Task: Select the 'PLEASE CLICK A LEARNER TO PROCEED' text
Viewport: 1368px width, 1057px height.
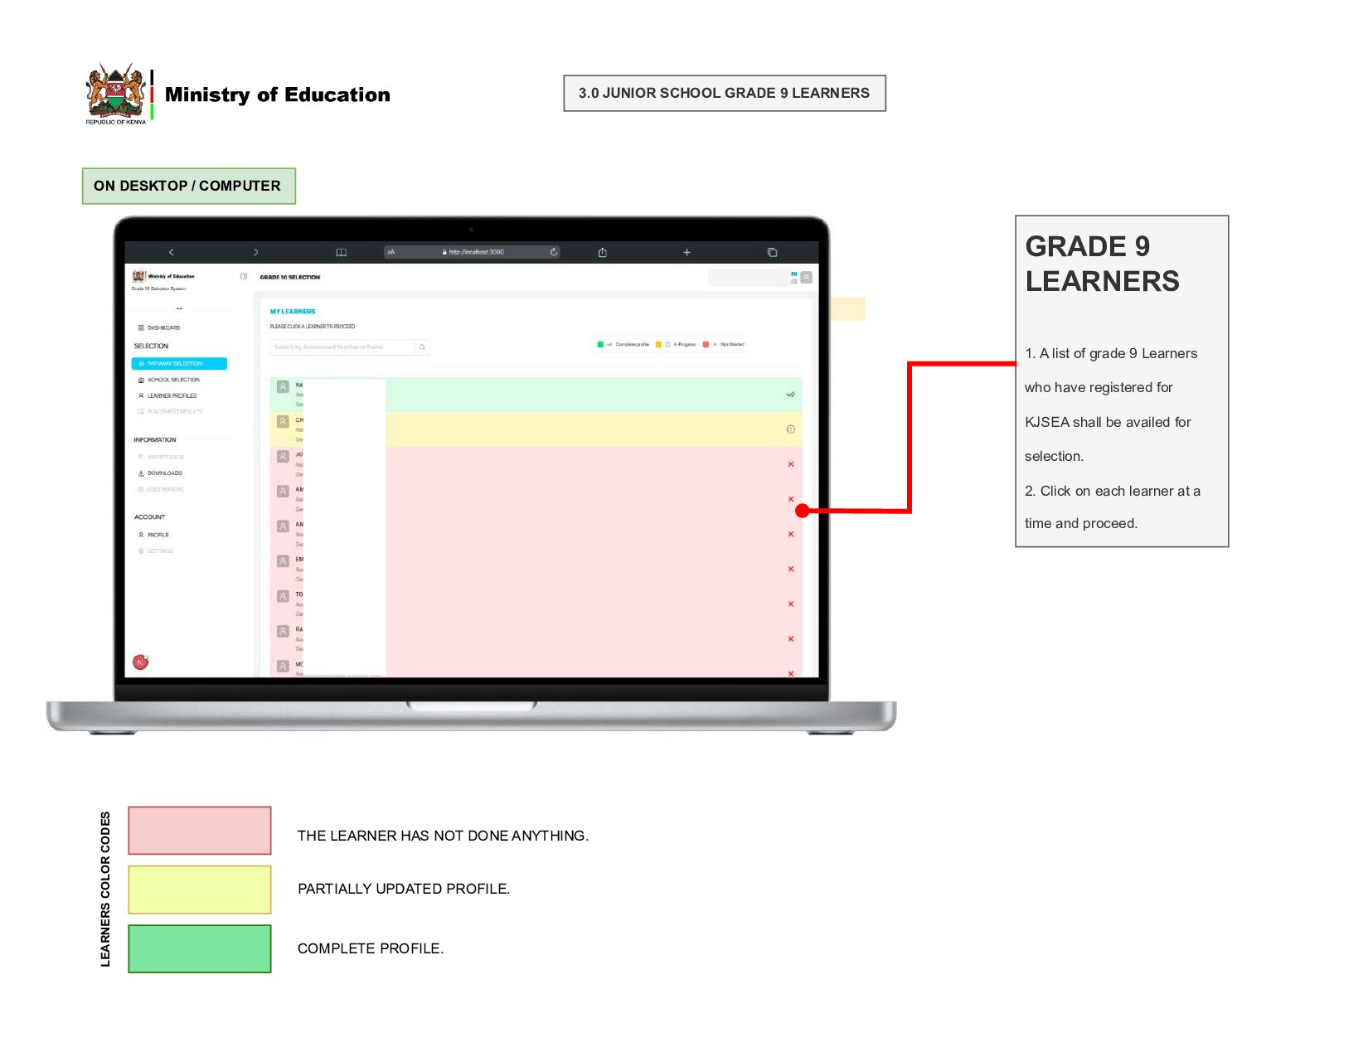Action: pos(313,327)
